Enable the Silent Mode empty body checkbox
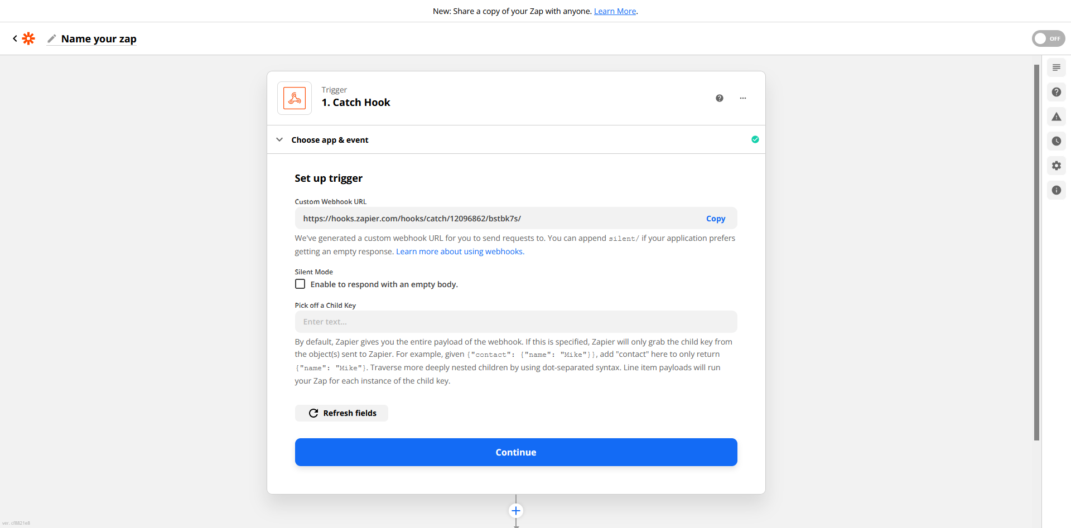Image resolution: width=1071 pixels, height=528 pixels. tap(300, 284)
